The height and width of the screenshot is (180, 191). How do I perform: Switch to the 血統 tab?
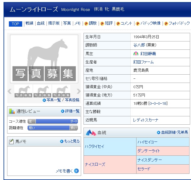pos(41,23)
